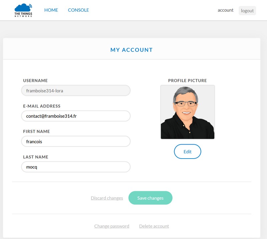Click the FIRST NAME label
This screenshot has height=239, width=267.
pos(36,132)
